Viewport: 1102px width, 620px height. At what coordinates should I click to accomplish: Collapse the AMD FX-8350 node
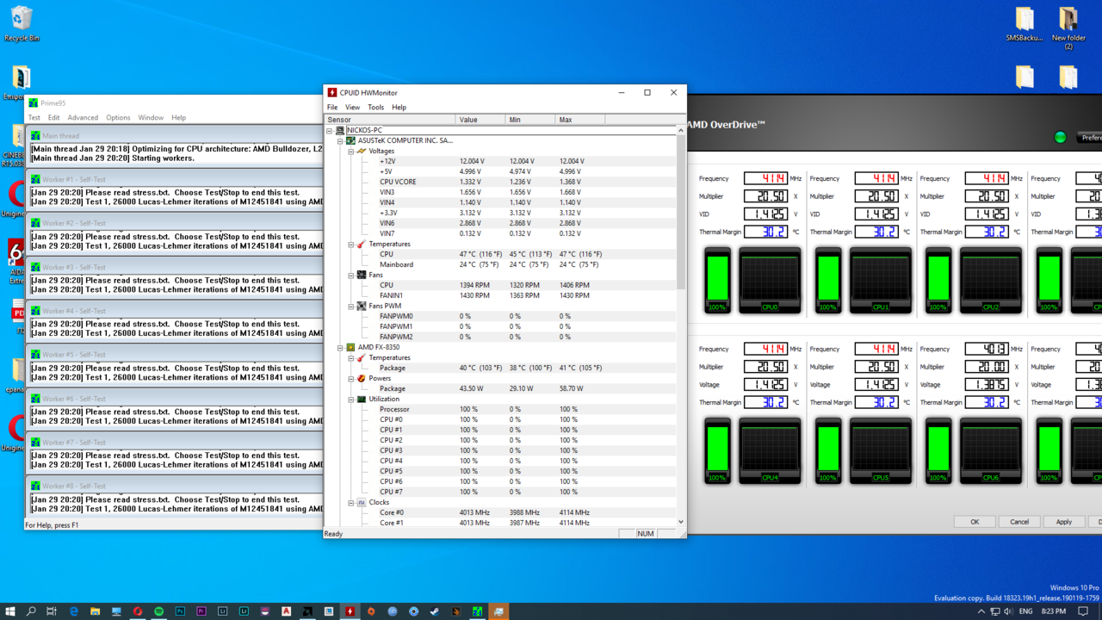point(340,347)
